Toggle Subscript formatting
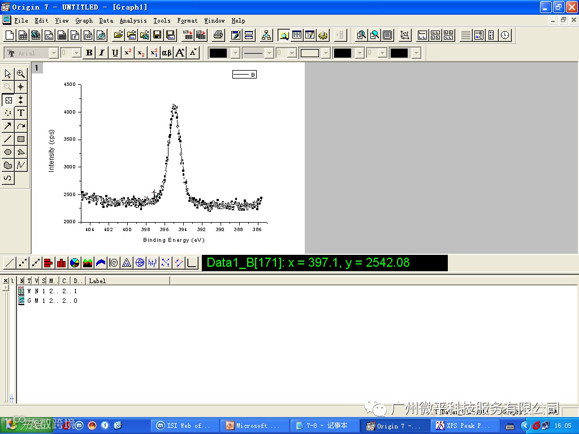The image size is (579, 434). pos(141,53)
